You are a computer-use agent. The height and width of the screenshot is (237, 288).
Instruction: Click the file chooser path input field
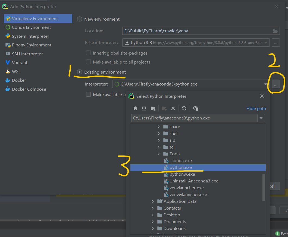click(x=194, y=118)
